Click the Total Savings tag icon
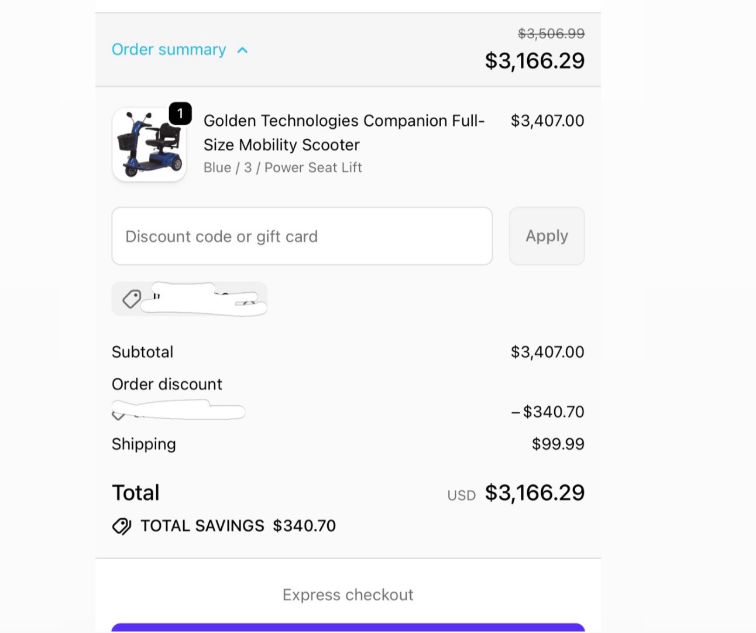The height and width of the screenshot is (633, 756). click(122, 526)
